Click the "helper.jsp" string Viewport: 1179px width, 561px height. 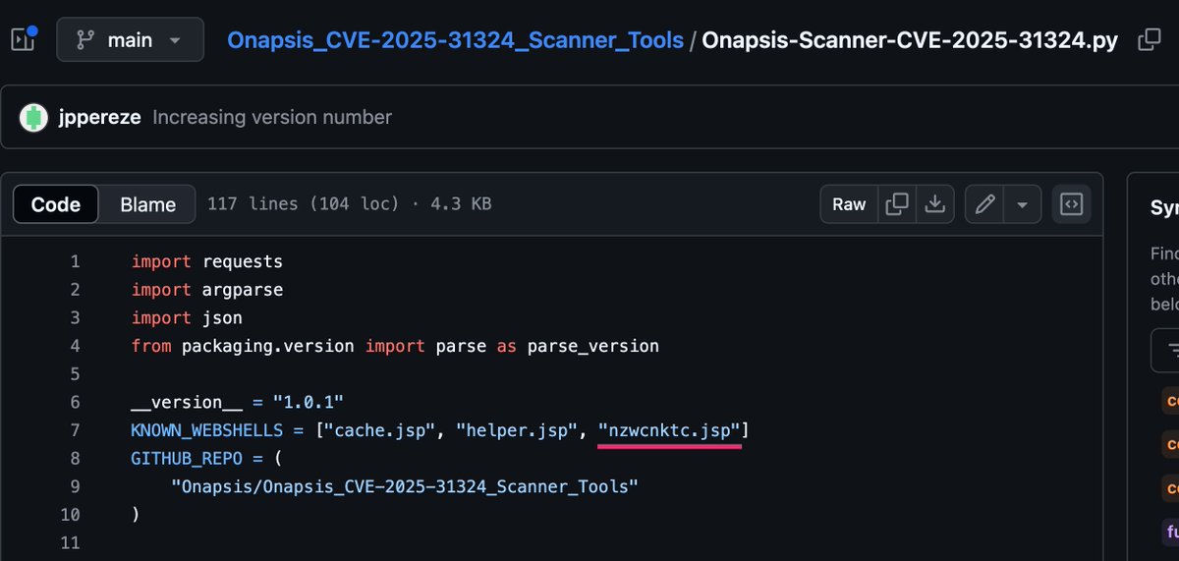pyautogui.click(x=516, y=430)
